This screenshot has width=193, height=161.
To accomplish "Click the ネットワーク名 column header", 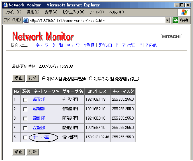I will pyautogui.click(x=46, y=91).
